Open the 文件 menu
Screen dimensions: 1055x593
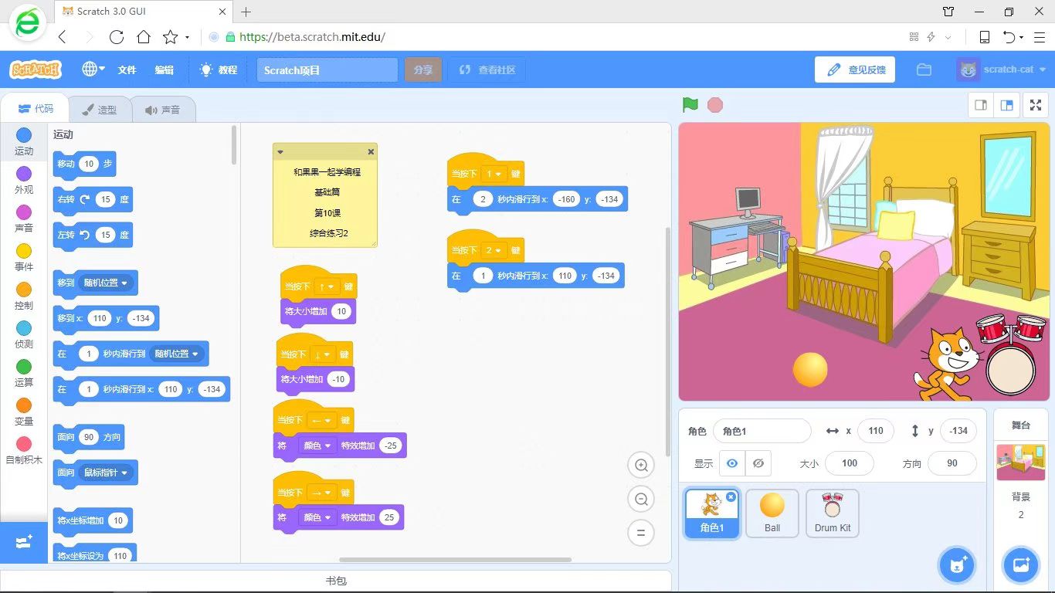(127, 69)
